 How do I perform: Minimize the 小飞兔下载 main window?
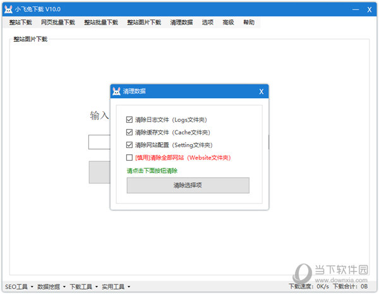coord(356,9)
